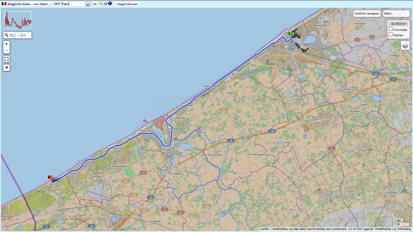The width and height of the screenshot is (413, 232).
Task: Click the printer icon
Action: point(105,4)
